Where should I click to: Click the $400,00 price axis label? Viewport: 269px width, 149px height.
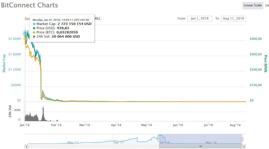[256, 39]
